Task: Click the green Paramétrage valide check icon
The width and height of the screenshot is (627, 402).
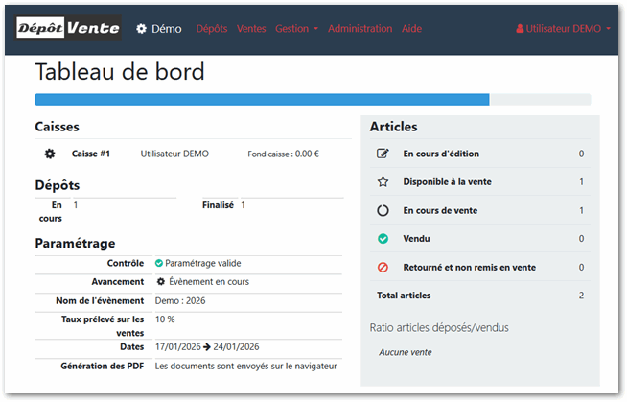Action: click(x=159, y=263)
